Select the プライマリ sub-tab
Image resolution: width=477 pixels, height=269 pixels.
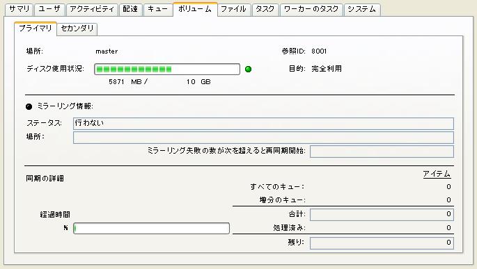tap(36, 28)
